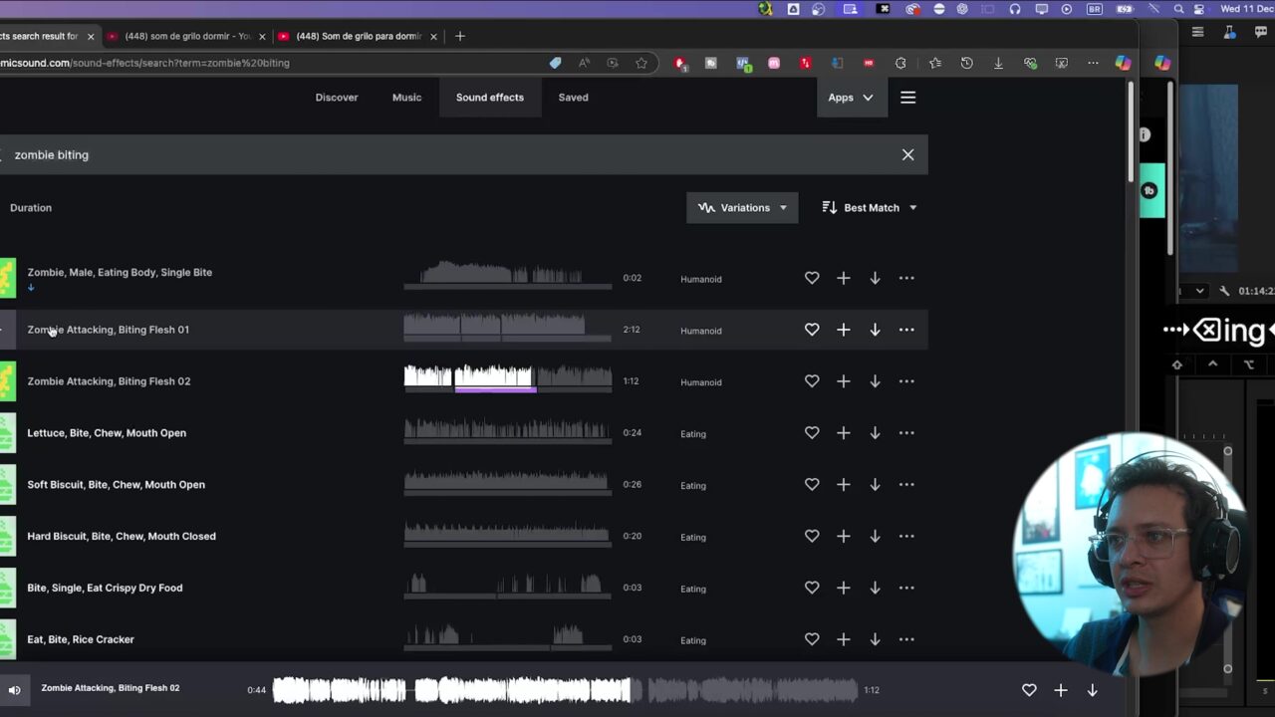This screenshot has width=1275, height=717.
Task: Change the Best Match sort order
Action: click(x=870, y=208)
